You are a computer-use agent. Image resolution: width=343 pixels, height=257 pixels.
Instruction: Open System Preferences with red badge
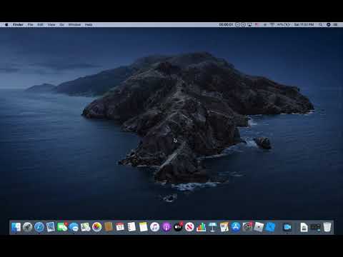pos(247,227)
